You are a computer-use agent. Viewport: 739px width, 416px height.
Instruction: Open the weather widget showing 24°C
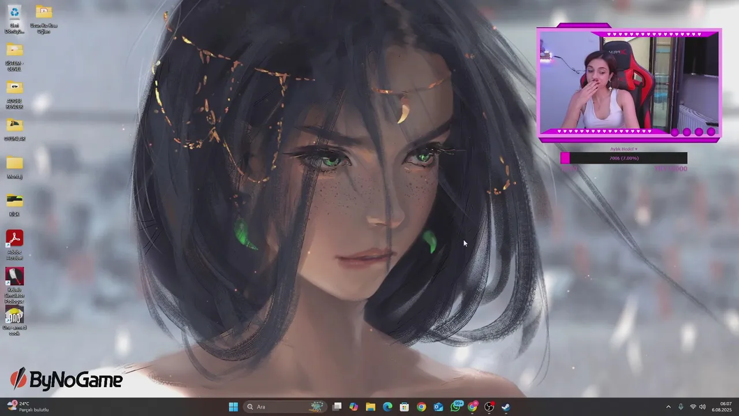pyautogui.click(x=28, y=407)
